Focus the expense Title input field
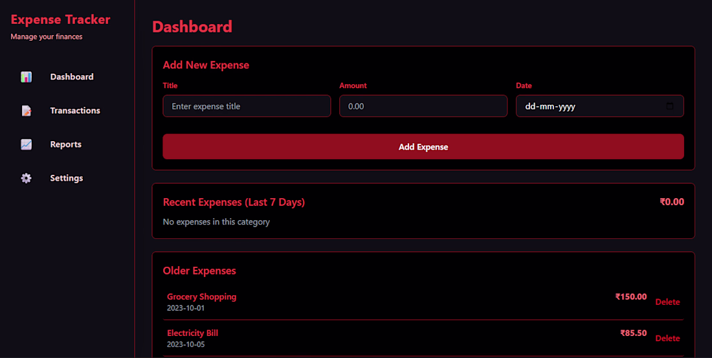Screen dimensions: 712x358 coord(247,106)
